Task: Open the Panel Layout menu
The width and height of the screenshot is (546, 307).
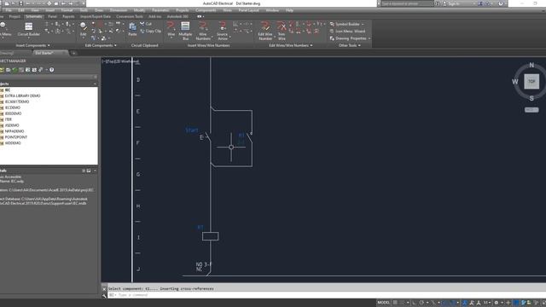Action: click(x=248, y=10)
